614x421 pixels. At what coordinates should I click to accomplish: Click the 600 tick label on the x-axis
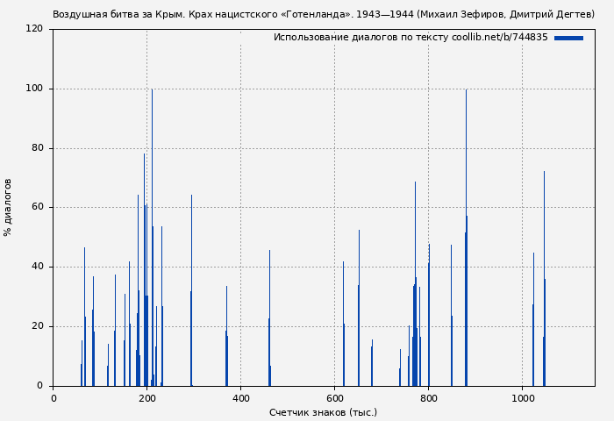(x=334, y=398)
